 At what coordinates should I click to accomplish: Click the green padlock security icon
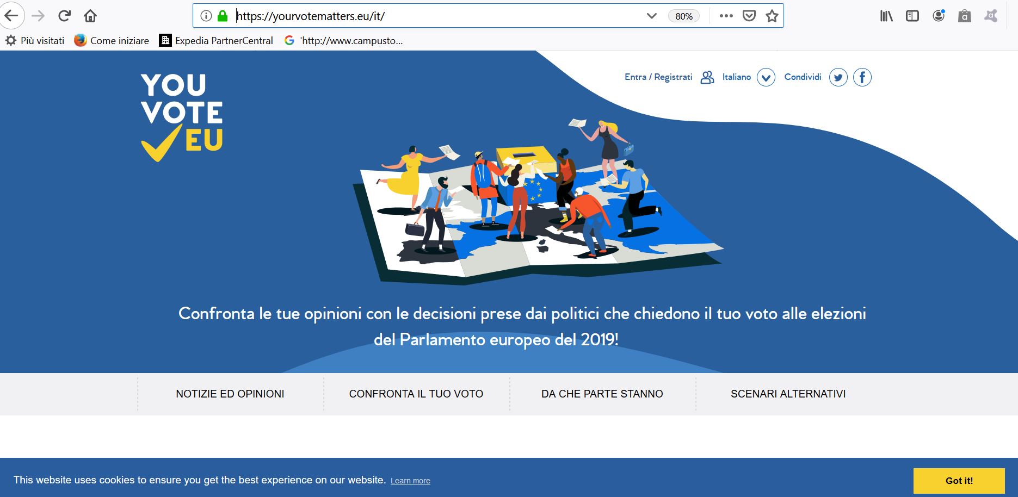coord(222,16)
